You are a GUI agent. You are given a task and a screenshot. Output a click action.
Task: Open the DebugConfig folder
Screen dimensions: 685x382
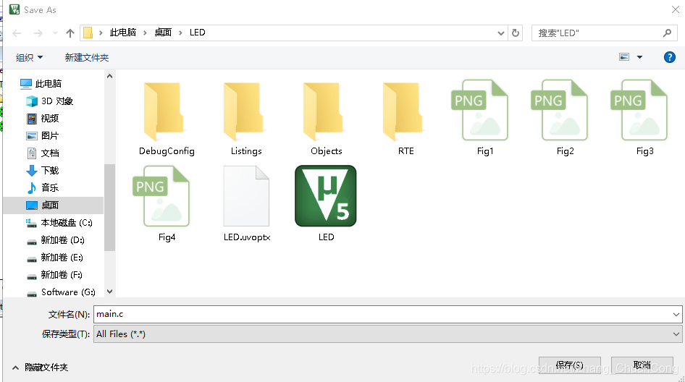click(167, 118)
